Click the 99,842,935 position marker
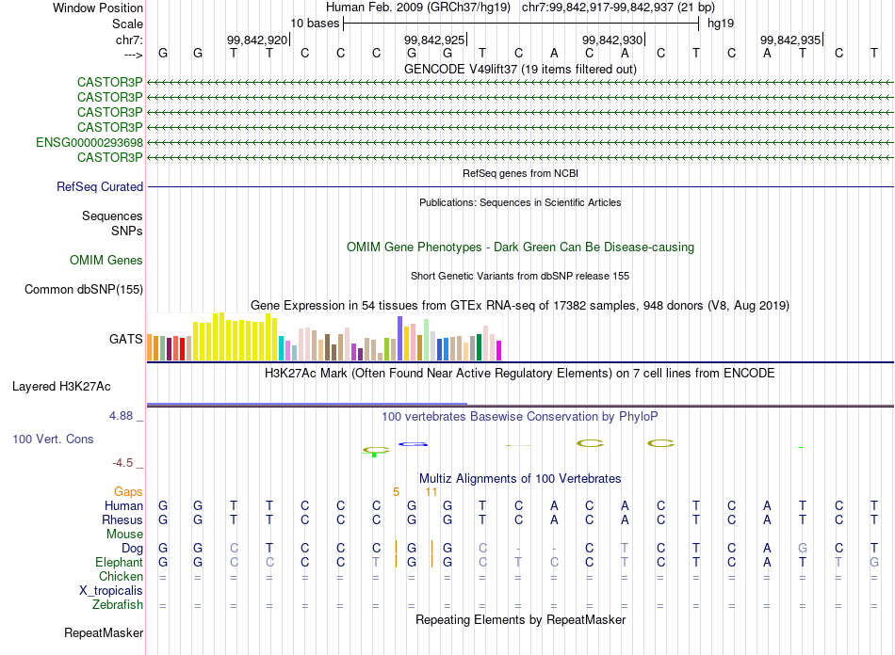The height and width of the screenshot is (655, 895). (x=790, y=40)
